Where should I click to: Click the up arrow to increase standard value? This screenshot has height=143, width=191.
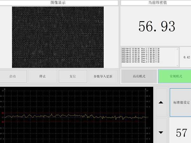pos(161,102)
